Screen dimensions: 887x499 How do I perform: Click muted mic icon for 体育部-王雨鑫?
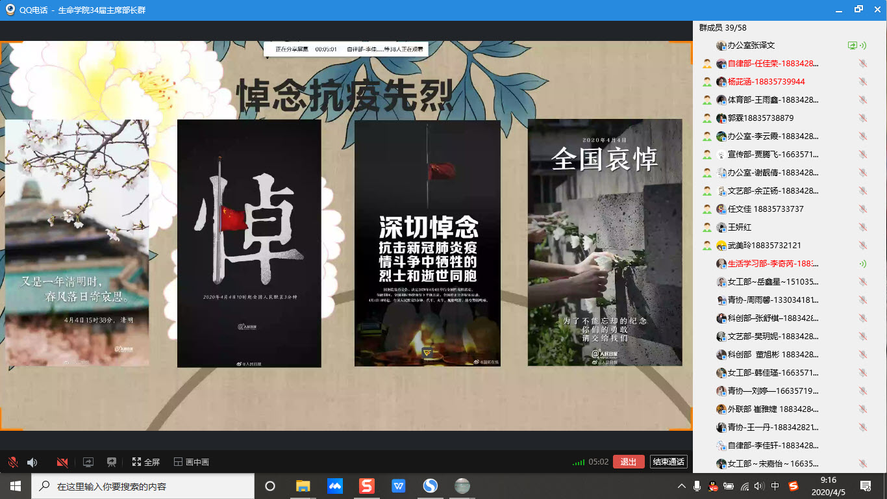pyautogui.click(x=863, y=100)
